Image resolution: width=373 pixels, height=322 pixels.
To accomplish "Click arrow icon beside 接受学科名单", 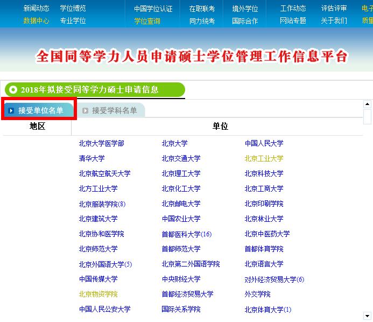I will pyautogui.click(x=85, y=110).
